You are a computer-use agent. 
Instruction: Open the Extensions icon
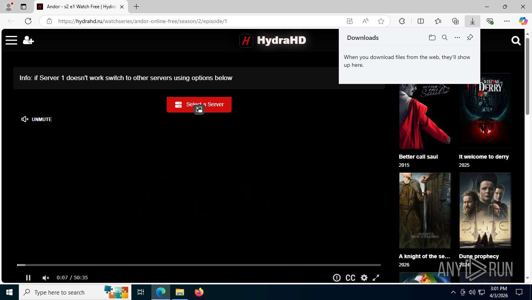click(x=402, y=21)
